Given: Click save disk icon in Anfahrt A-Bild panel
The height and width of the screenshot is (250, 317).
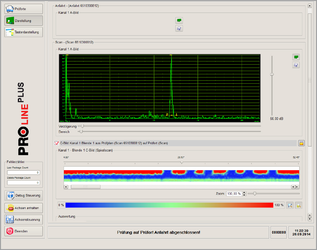Looking at the screenshot, I should [x=179, y=28].
